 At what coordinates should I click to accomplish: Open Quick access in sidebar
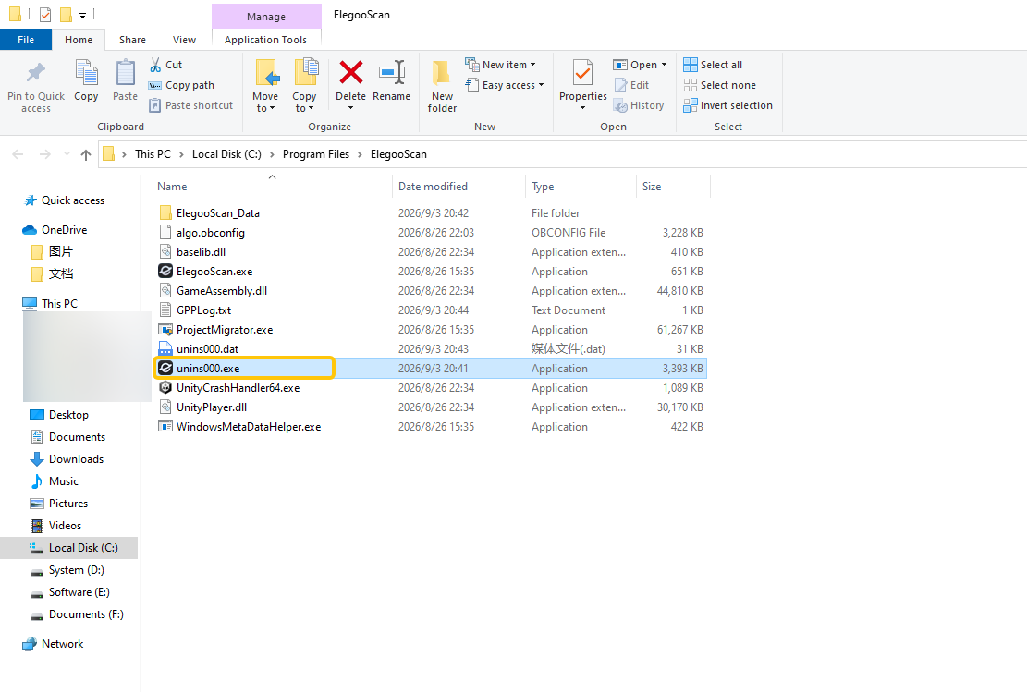click(73, 200)
